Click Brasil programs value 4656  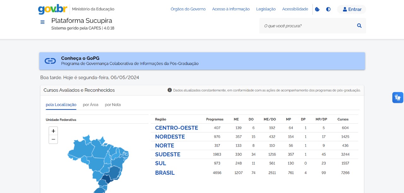pyautogui.click(x=217, y=173)
